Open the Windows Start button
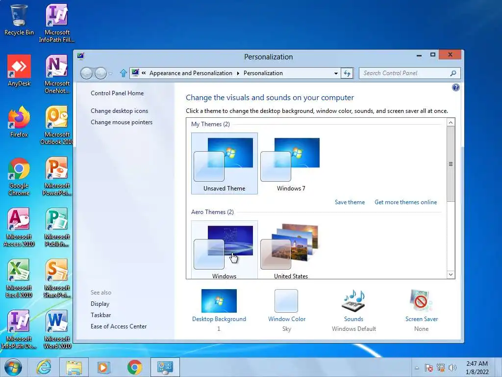Viewport: 502px width, 377px height. click(13, 367)
